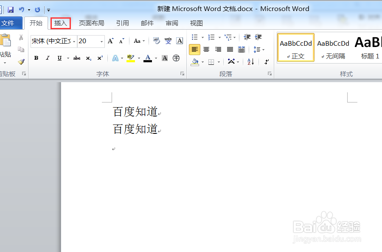This screenshot has height=252, width=382.
Task: Click the Phonetic Guide wén icon
Action: 168,41
